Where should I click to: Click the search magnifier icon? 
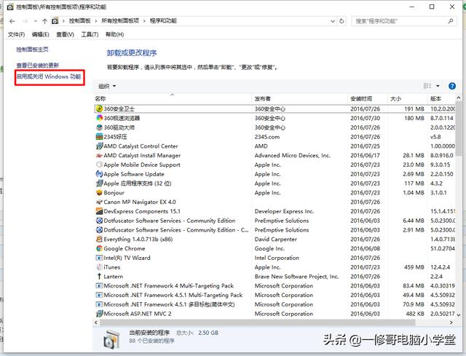click(451, 21)
